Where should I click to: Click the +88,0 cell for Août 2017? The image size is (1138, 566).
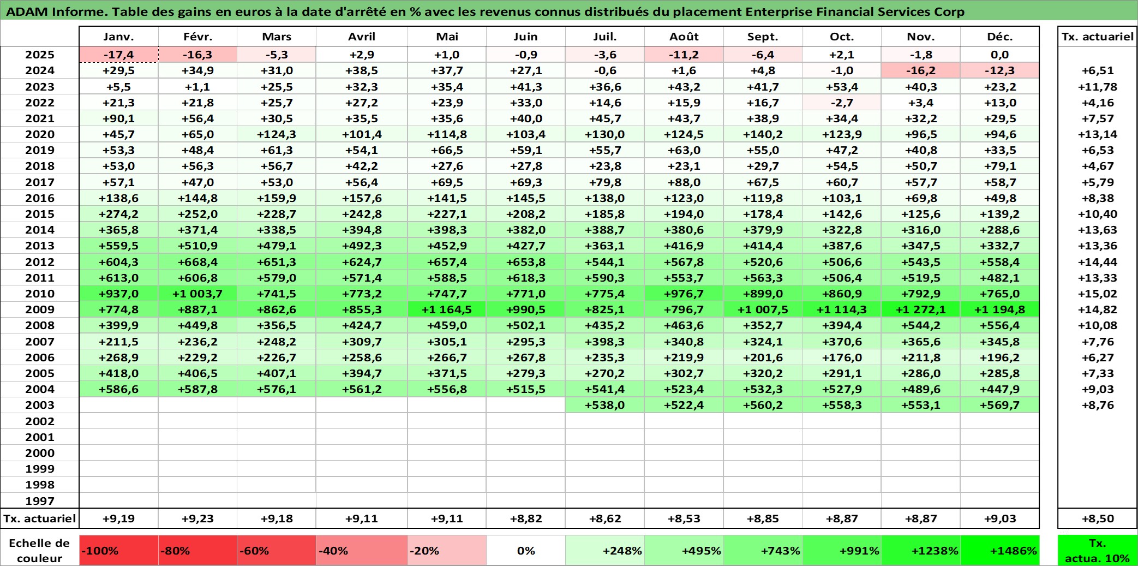coord(684,182)
